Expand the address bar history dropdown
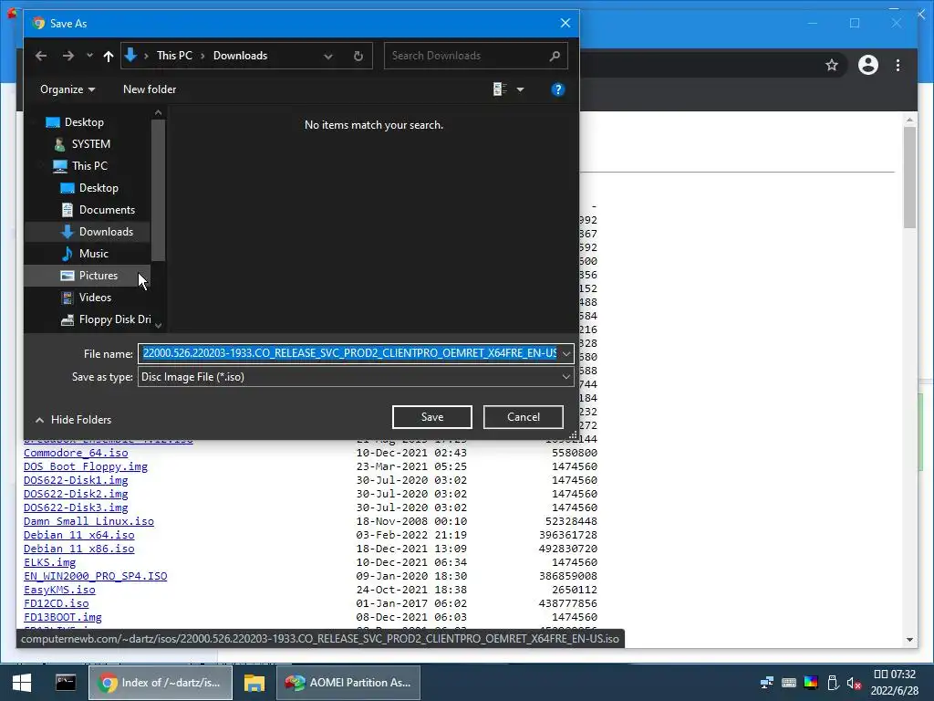Screen dimensions: 934x701 coord(327,56)
